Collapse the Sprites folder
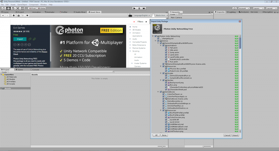The height and width of the screenshot is (151, 279). click(x=161, y=80)
